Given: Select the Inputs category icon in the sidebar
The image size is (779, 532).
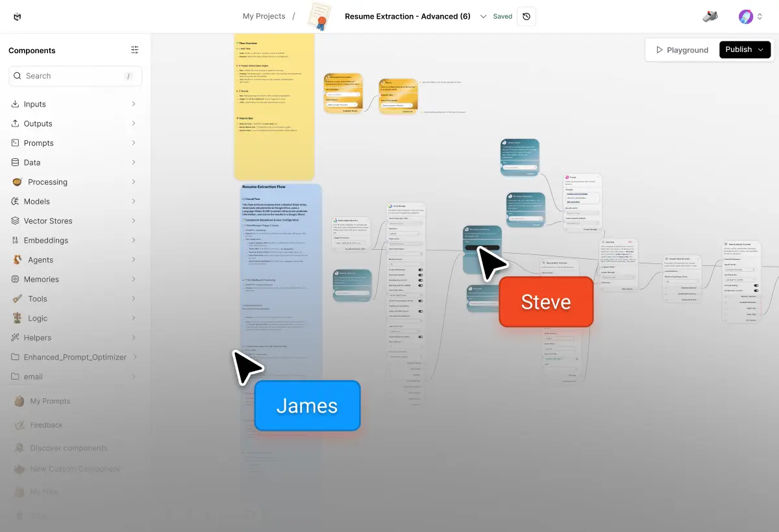Looking at the screenshot, I should click(x=15, y=104).
